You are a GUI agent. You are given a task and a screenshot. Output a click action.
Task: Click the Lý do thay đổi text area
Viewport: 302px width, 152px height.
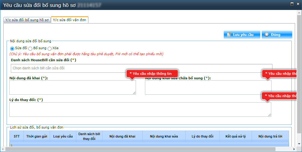tap(140, 109)
